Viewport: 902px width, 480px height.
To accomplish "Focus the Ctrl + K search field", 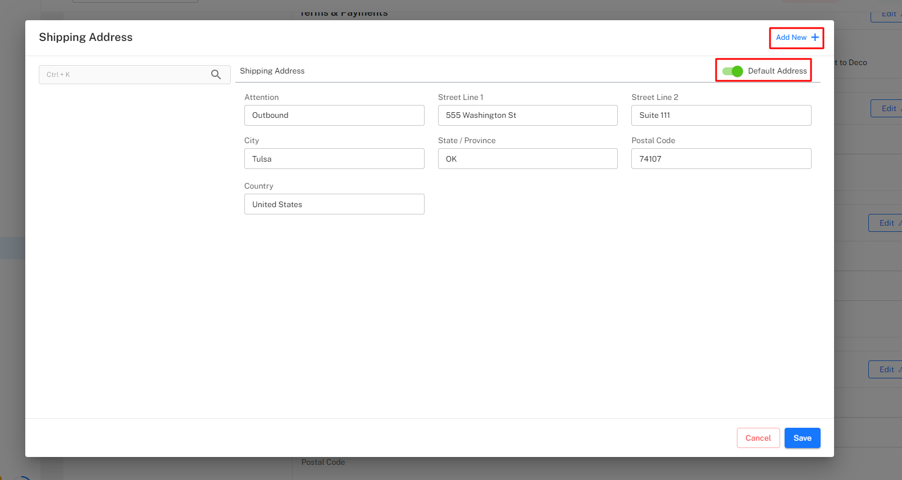I will 134,75.
